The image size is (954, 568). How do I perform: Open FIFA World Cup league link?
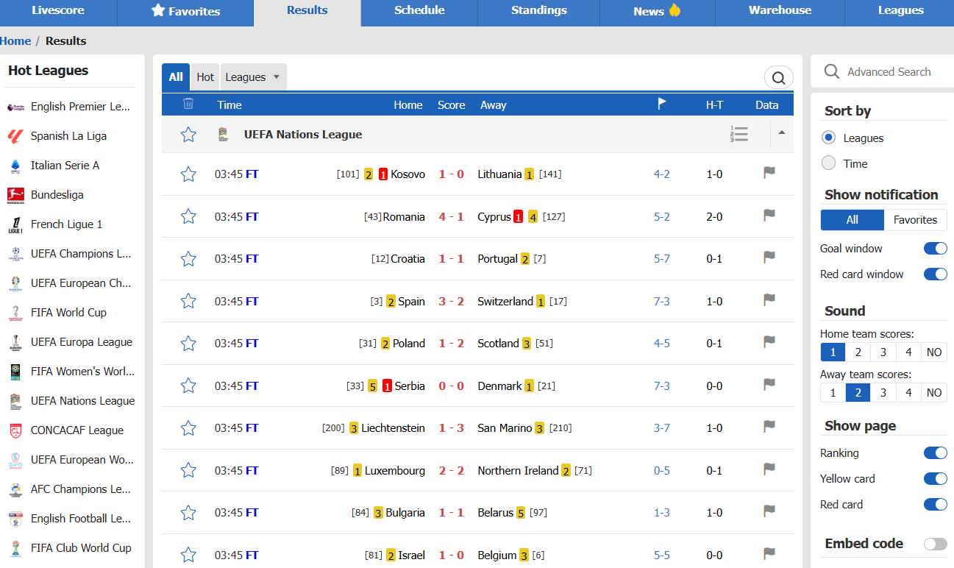[68, 313]
